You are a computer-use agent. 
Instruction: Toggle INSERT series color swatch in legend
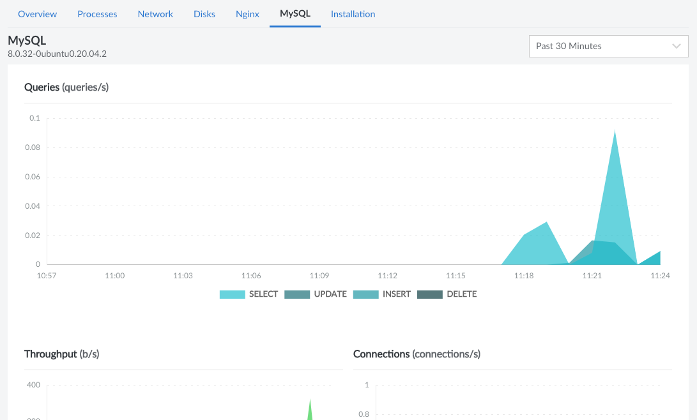tap(366, 294)
